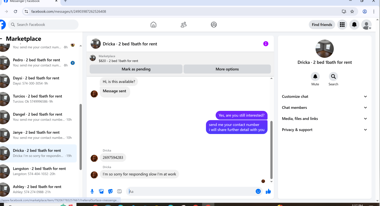Click the conversation list scrollbar
The height and width of the screenshot is (206, 380).
(81, 137)
